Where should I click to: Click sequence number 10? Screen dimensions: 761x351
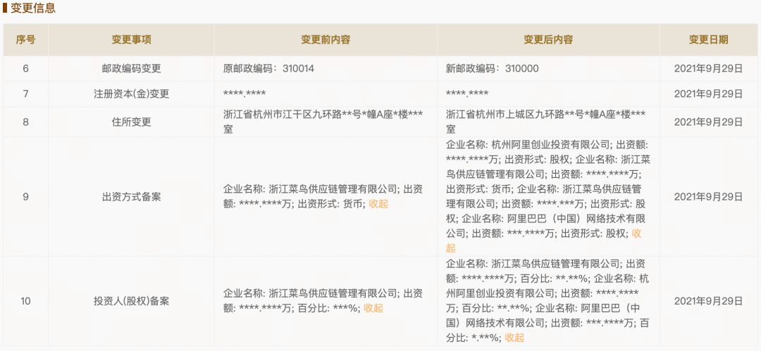(x=26, y=301)
